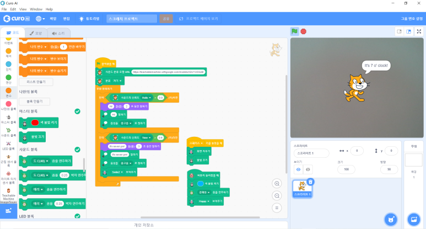This screenshot has width=426, height=229.
Task: Hide the sprite using crossed-eye icon
Action: (x=308, y=169)
